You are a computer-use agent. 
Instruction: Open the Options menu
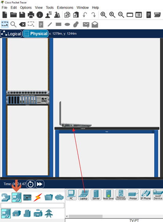tap(26, 7)
